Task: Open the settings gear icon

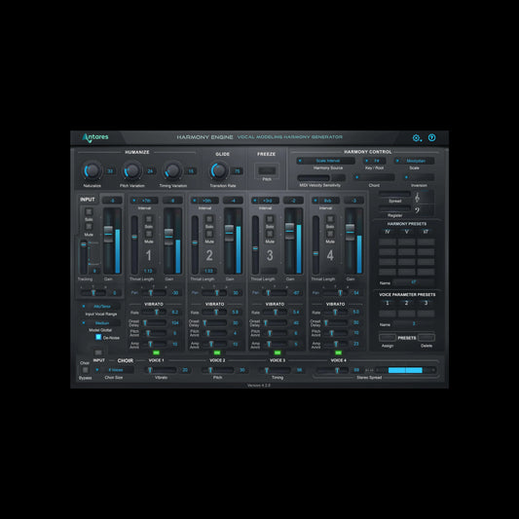Action: tap(417, 137)
